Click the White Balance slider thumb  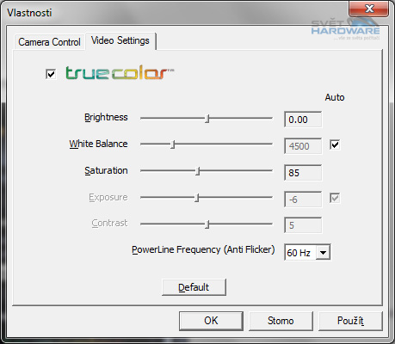tap(173, 144)
